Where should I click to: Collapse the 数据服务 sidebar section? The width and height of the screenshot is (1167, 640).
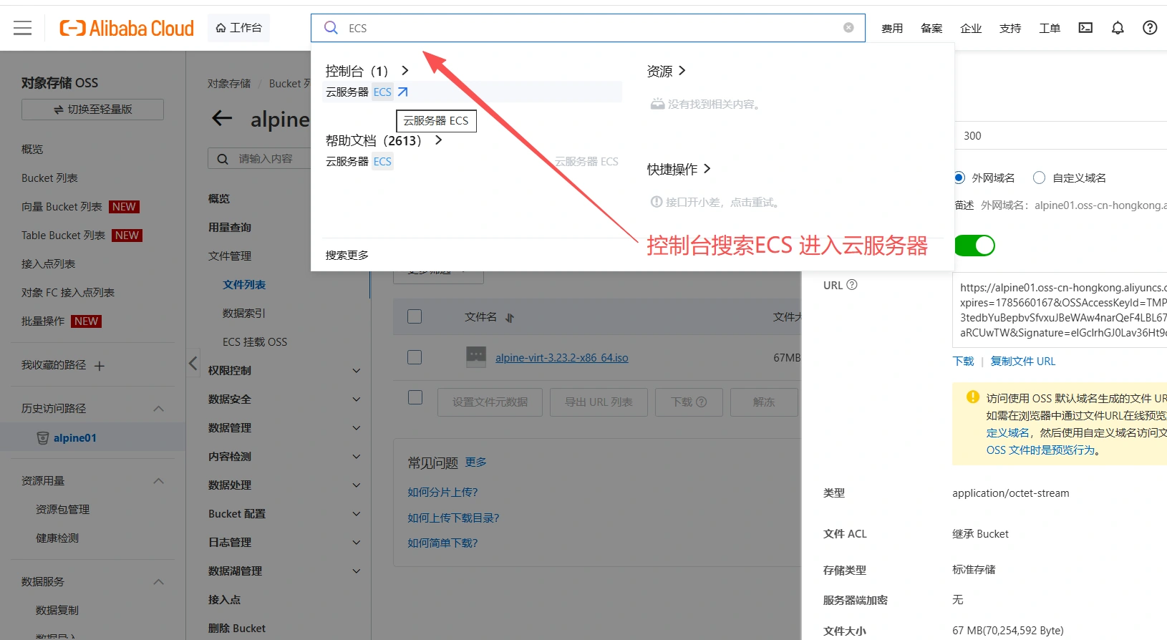tap(159, 582)
